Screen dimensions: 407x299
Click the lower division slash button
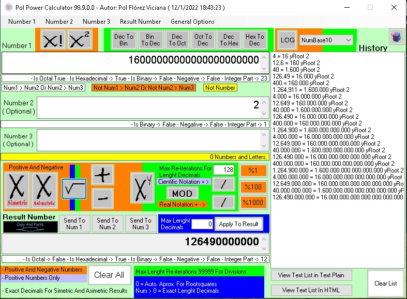pyautogui.click(x=223, y=202)
